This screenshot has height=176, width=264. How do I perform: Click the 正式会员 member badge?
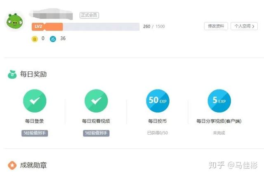[x=90, y=16]
